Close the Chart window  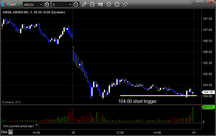click(x=211, y=2)
